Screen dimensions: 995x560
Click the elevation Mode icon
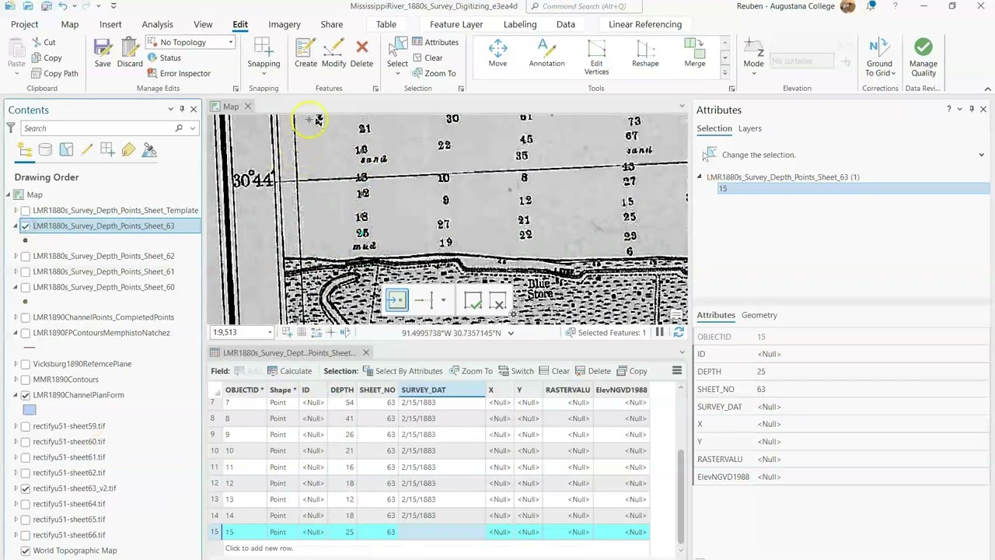[x=753, y=48]
